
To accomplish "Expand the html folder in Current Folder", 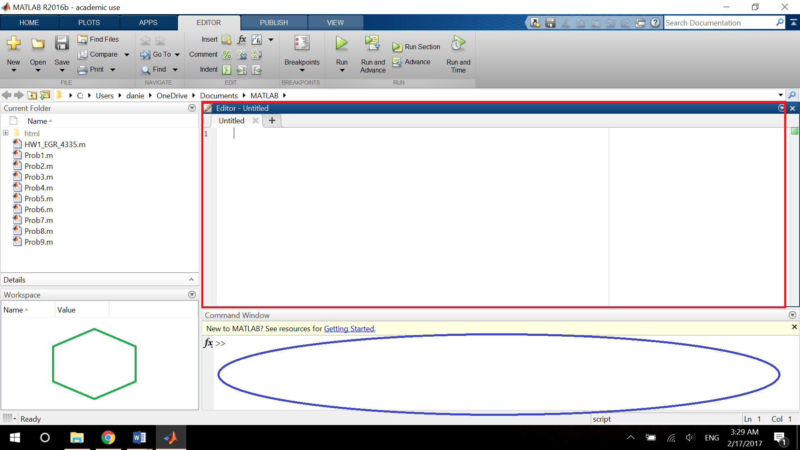I will 5,133.
